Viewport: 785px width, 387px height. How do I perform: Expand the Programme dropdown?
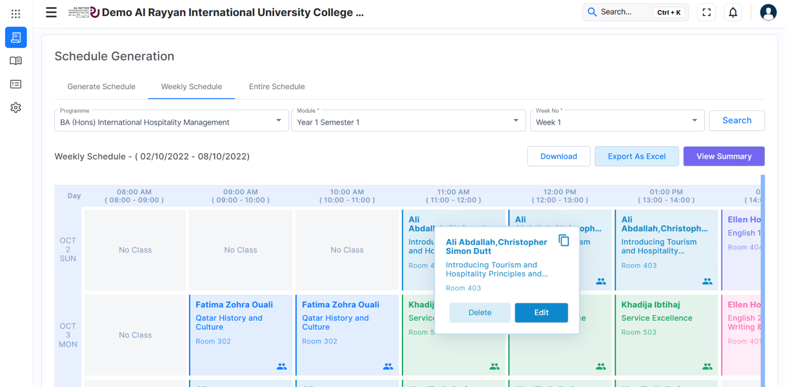coord(279,121)
